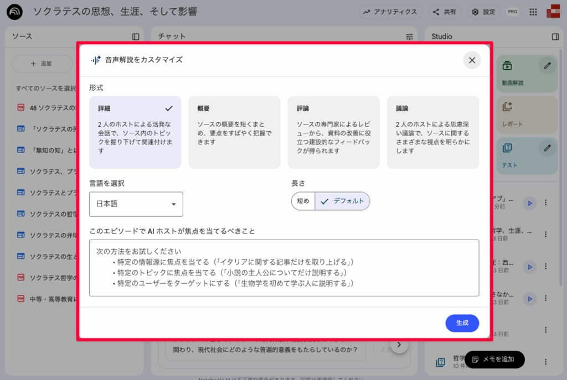Image resolution: width=567 pixels, height=380 pixels.
Task: Select the 短め length option
Action: click(x=303, y=201)
